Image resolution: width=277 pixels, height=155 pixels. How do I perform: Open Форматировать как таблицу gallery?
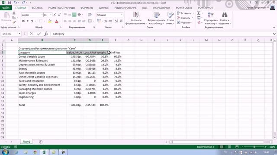coord(156,18)
